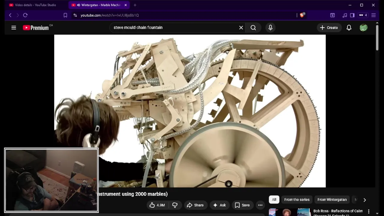384x216 pixels.
Task: Open the YouTube guide hamburger menu
Action: (x=13, y=28)
